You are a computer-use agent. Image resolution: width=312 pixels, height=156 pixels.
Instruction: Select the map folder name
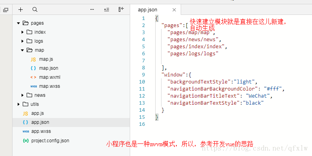click(x=40, y=50)
